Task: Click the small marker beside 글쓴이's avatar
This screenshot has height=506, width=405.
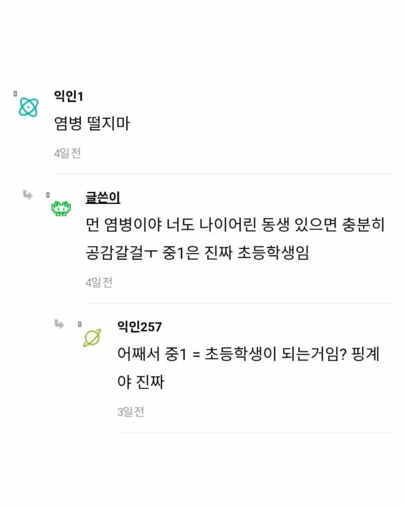Action: tap(48, 194)
